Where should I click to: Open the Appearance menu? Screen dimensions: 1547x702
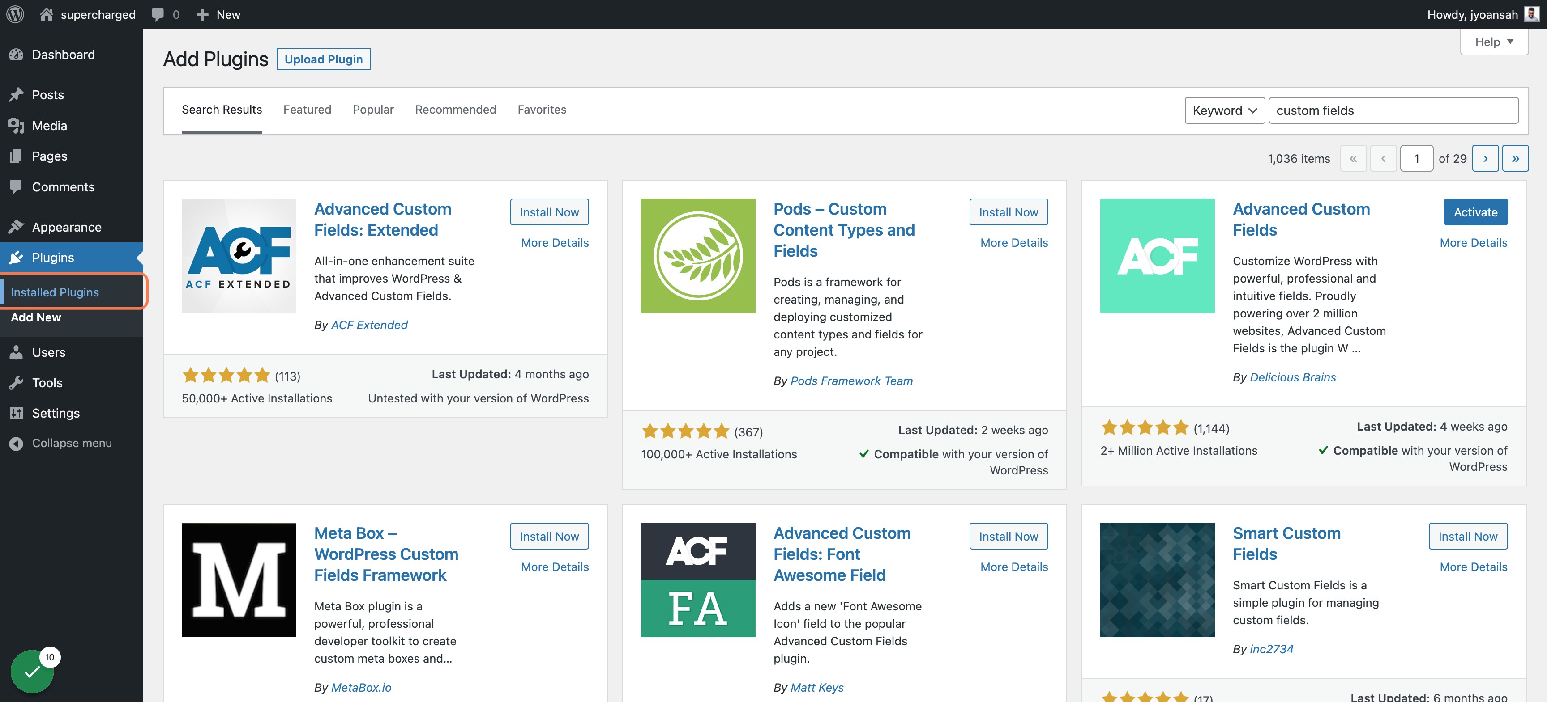tap(72, 227)
